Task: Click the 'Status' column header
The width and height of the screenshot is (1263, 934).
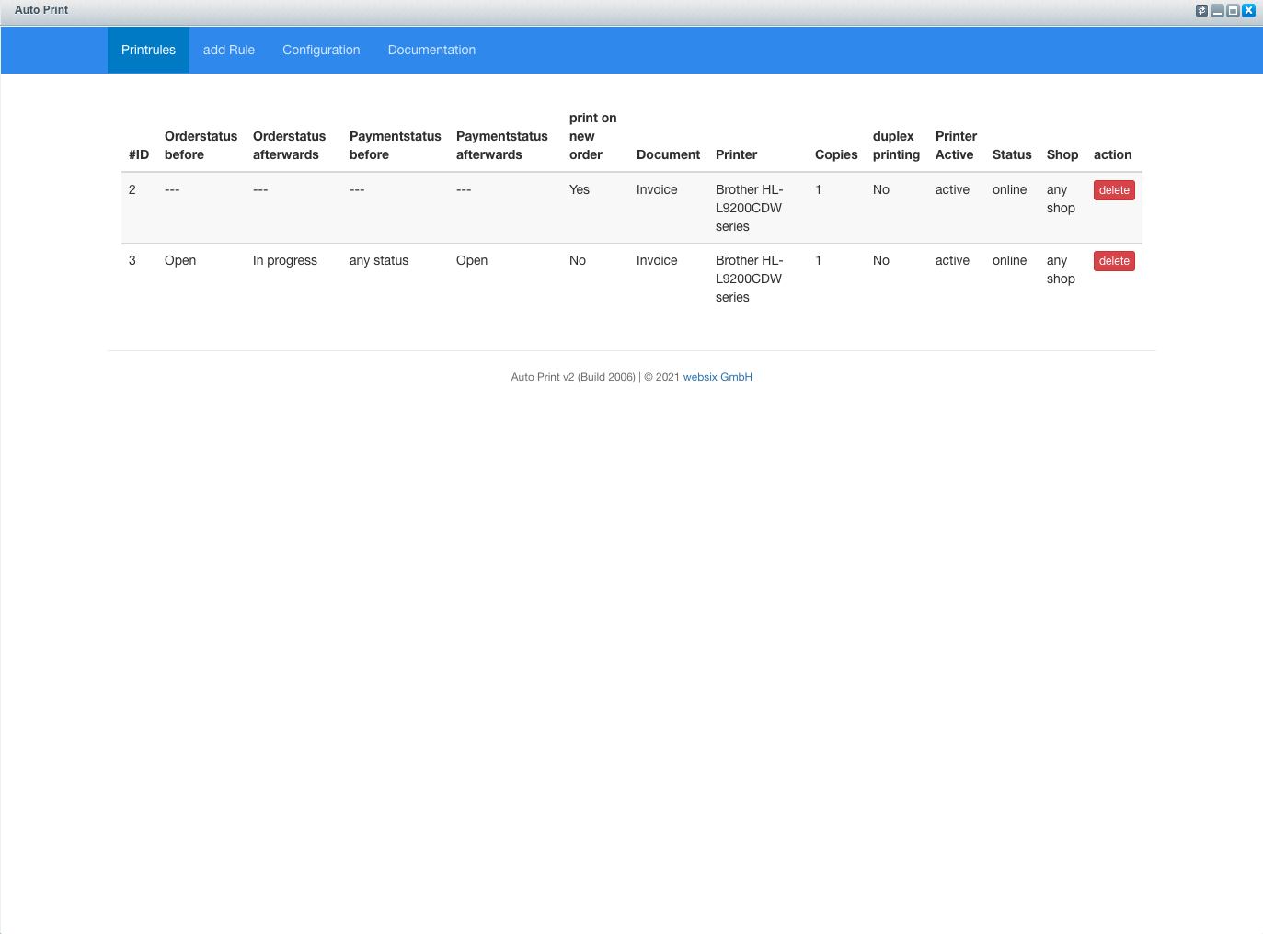Action: click(x=1012, y=154)
